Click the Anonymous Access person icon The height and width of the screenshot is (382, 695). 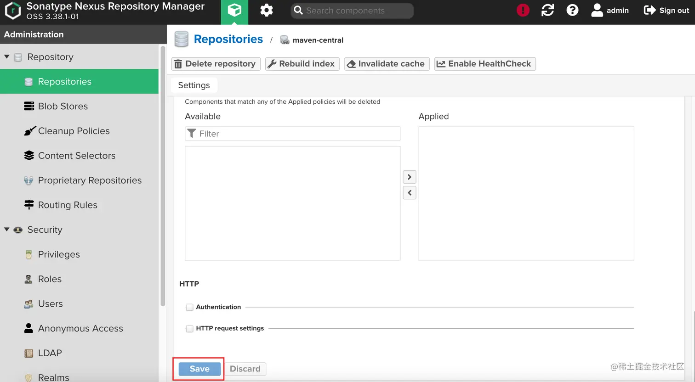[x=28, y=328]
